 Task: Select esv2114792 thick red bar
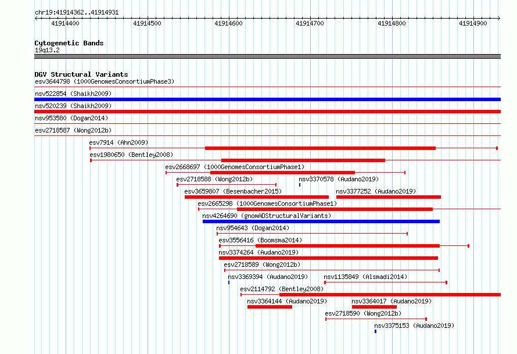pos(390,295)
